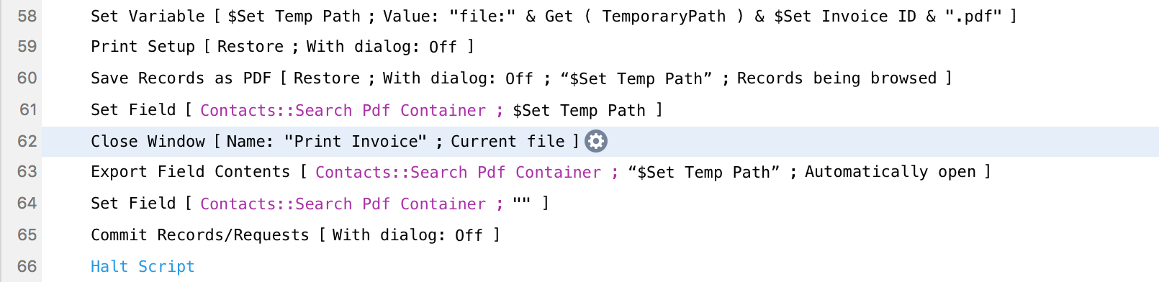Screen dimensions: 1159x282
Task: Click Contacts::Search Pdf Container field on line 64
Action: click(343, 204)
